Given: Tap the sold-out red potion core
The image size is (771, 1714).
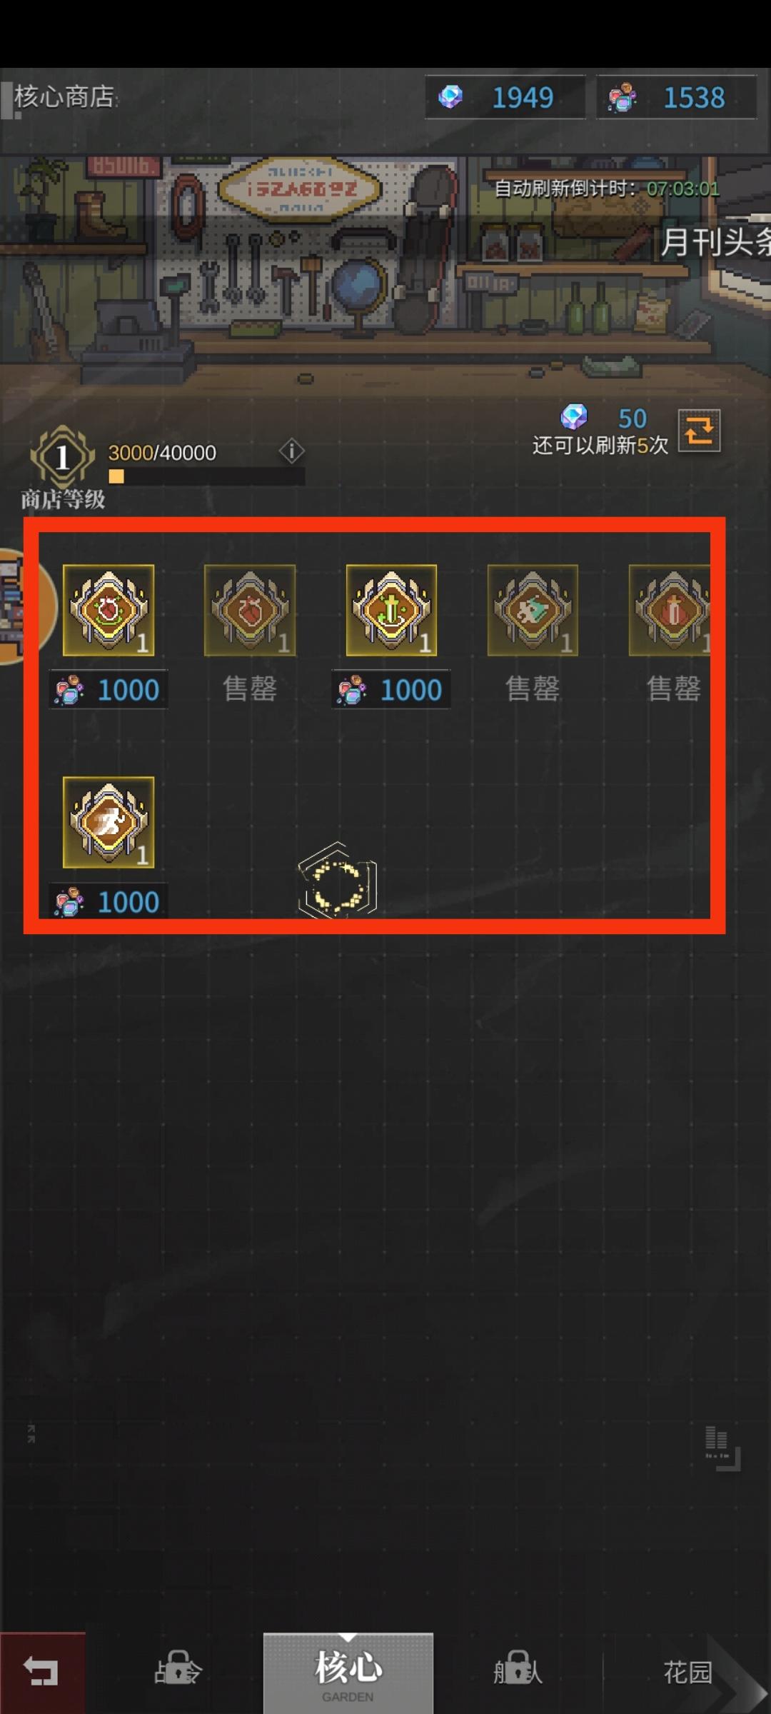Looking at the screenshot, I should tap(670, 610).
